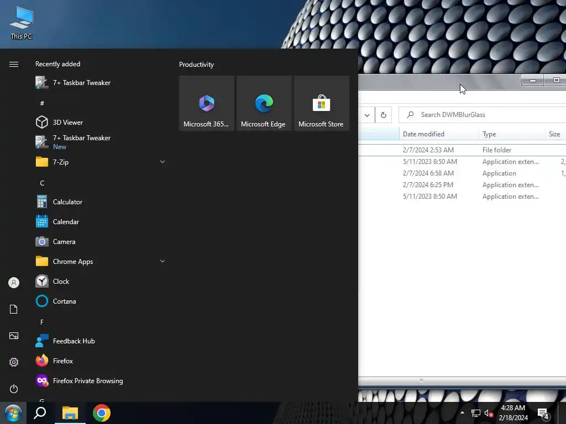This screenshot has height=424, width=566.
Task: Open Feedback Hub
Action: tap(101, 341)
